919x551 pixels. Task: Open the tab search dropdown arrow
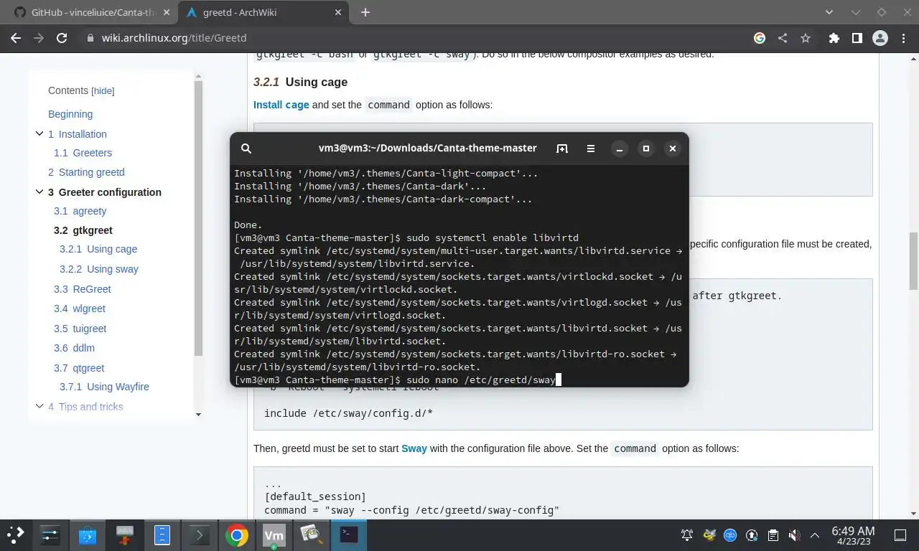(x=830, y=12)
